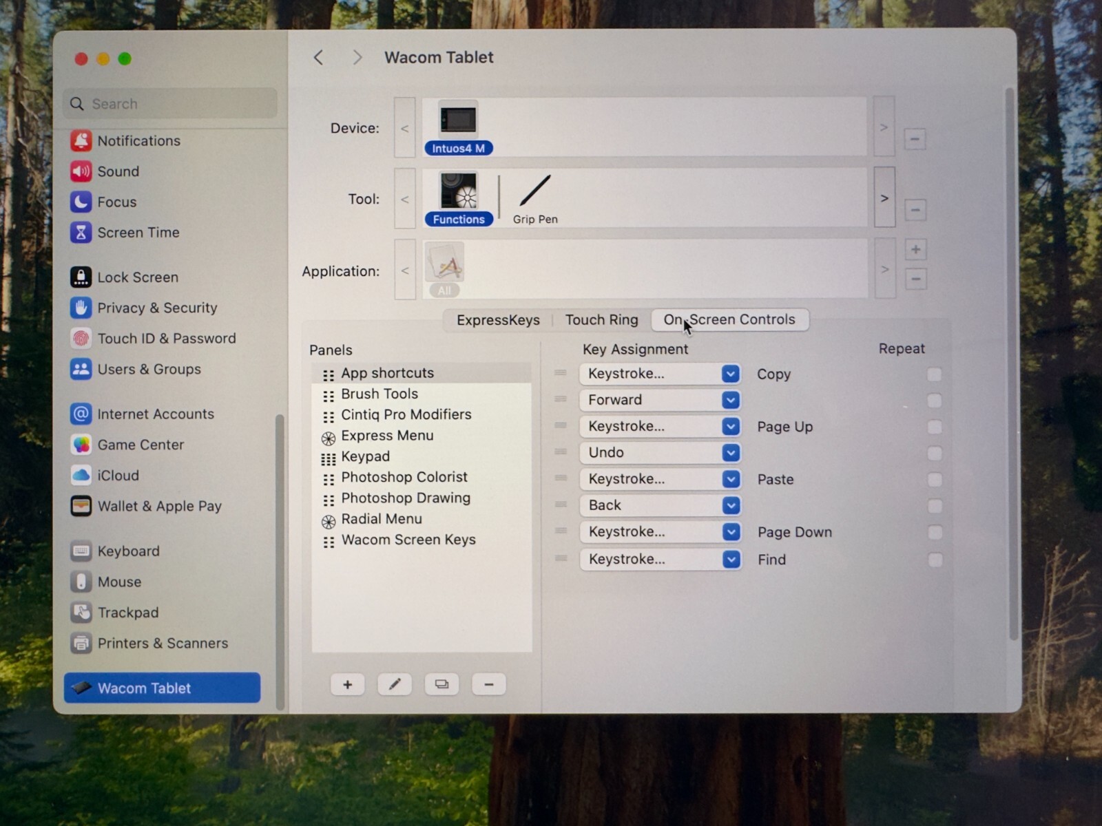Select the On-Screen Controls tab
Viewport: 1102px width, 826px height.
pyautogui.click(x=729, y=320)
